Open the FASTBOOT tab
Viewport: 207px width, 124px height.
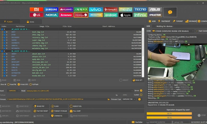tap(165, 21)
